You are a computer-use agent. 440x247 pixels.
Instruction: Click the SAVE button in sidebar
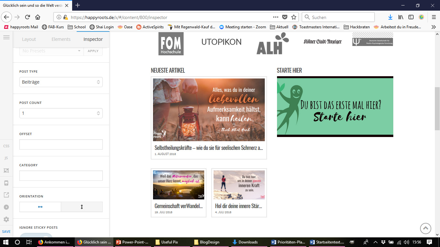click(6, 232)
